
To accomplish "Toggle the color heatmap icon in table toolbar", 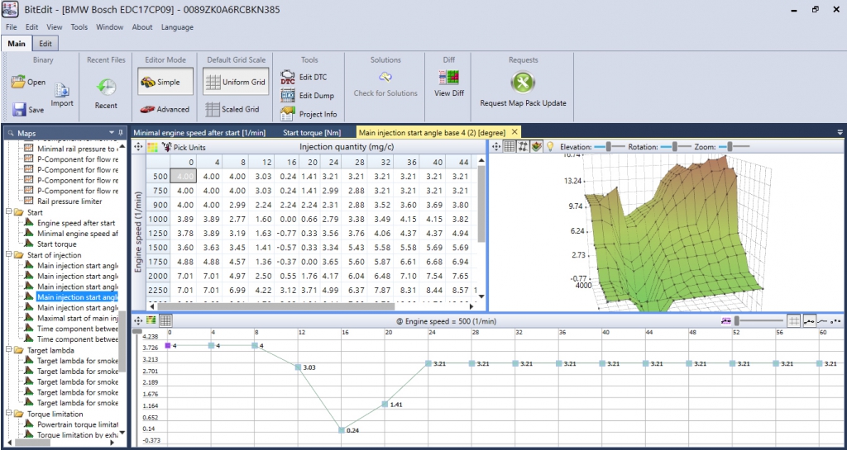I will coord(152,147).
